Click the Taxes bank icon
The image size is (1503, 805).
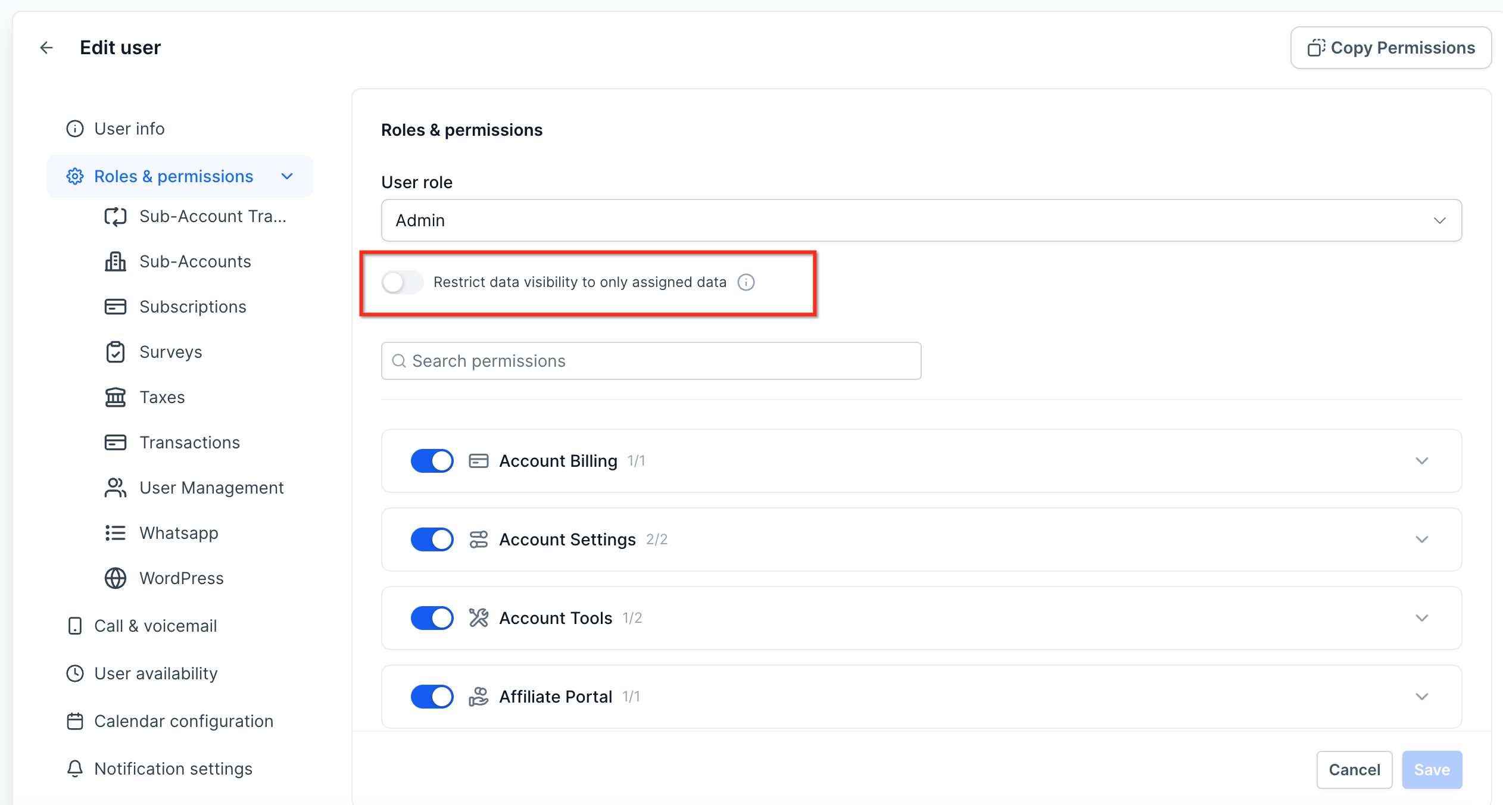[116, 398]
